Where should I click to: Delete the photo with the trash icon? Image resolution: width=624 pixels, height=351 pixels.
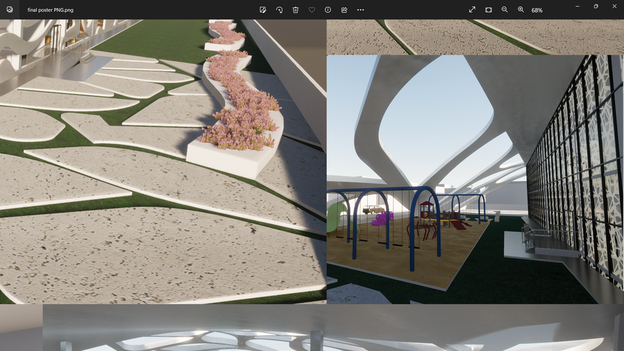(x=295, y=10)
